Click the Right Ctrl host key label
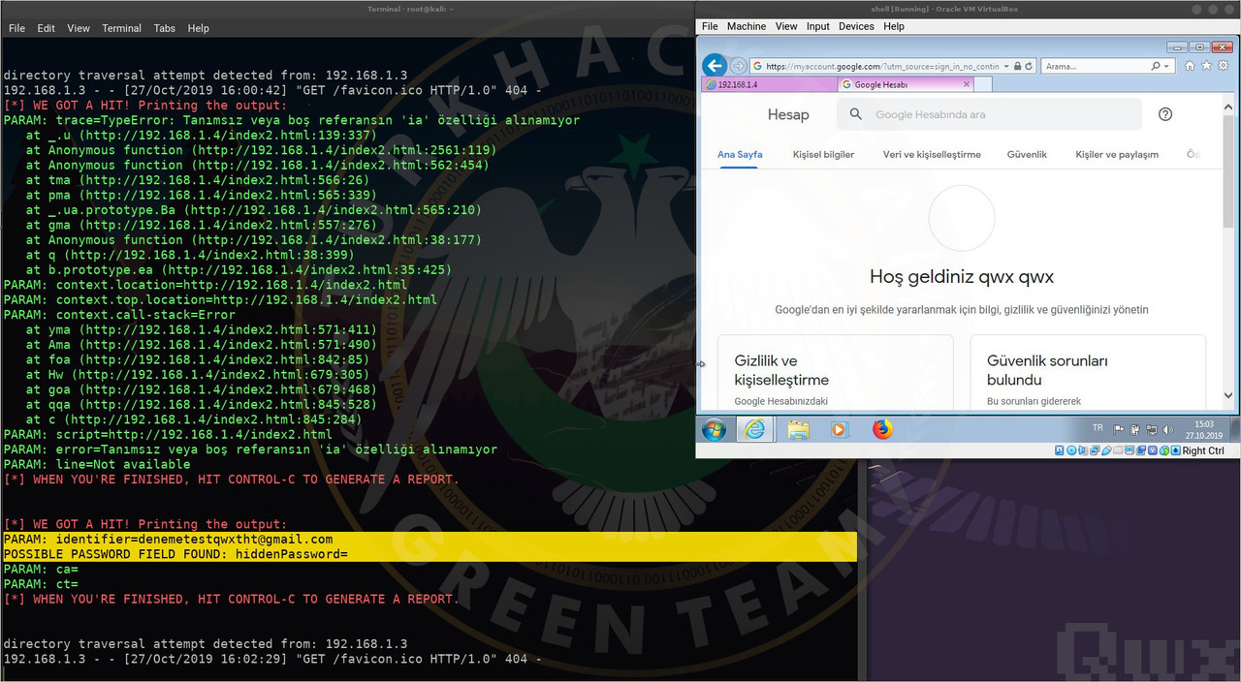Viewport: 1241px width, 682px height. click(1203, 450)
